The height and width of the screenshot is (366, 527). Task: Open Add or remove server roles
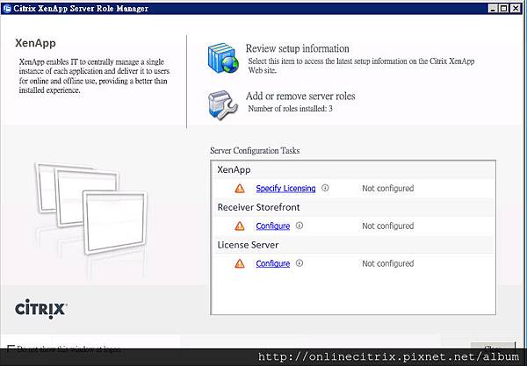coord(300,97)
